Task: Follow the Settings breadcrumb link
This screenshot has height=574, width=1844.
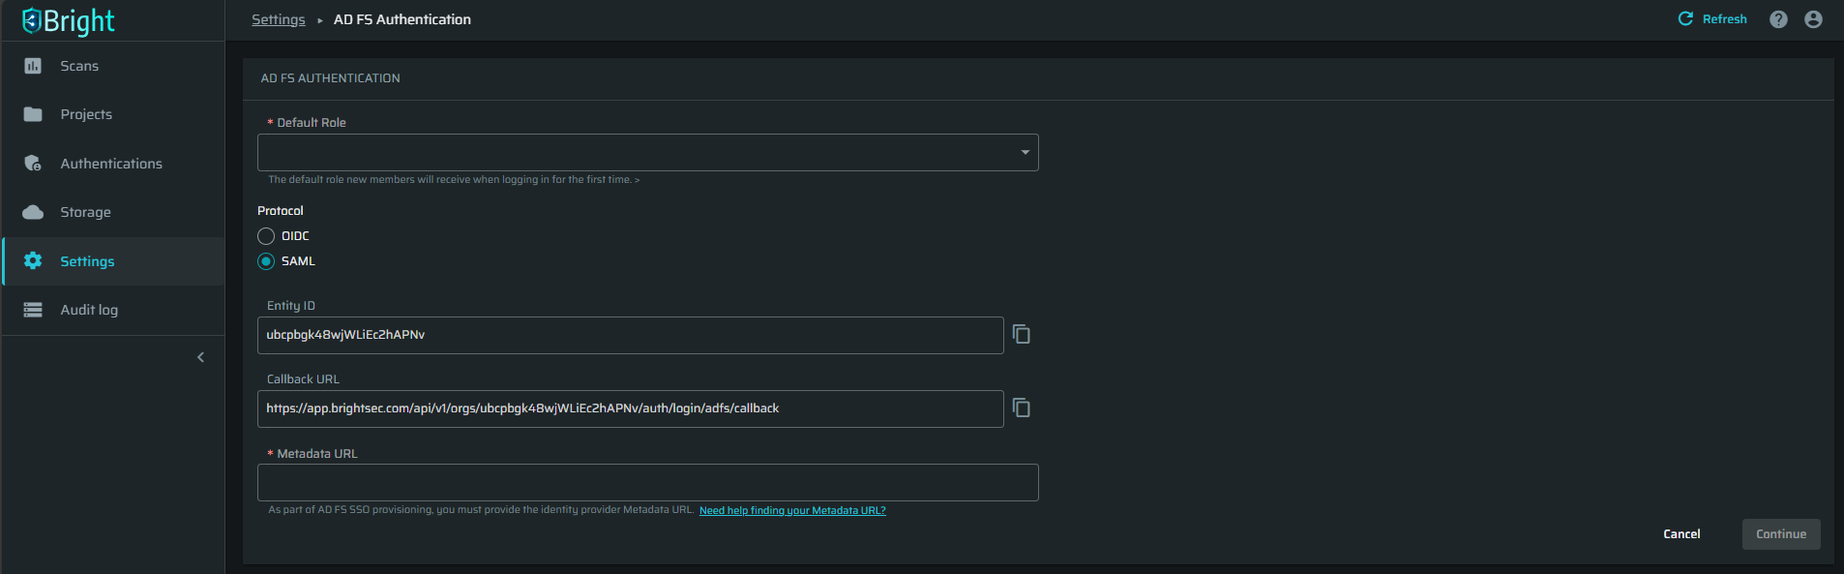Action: click(279, 19)
